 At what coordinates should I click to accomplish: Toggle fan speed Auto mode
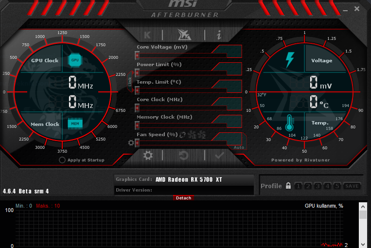pyautogui.click(x=239, y=147)
